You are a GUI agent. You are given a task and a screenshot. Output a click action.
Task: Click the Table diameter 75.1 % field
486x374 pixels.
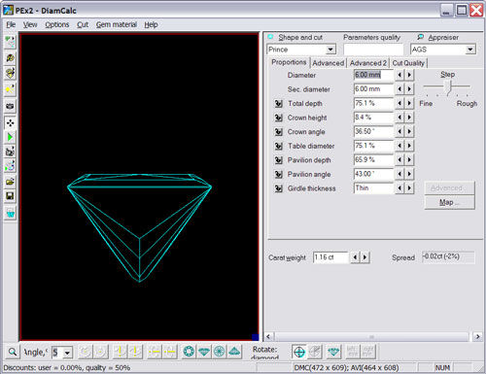373,146
